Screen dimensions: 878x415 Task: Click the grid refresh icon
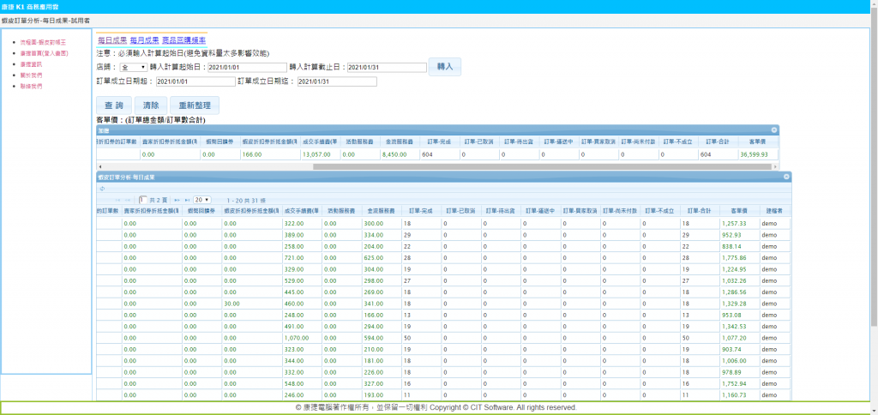tap(102, 188)
